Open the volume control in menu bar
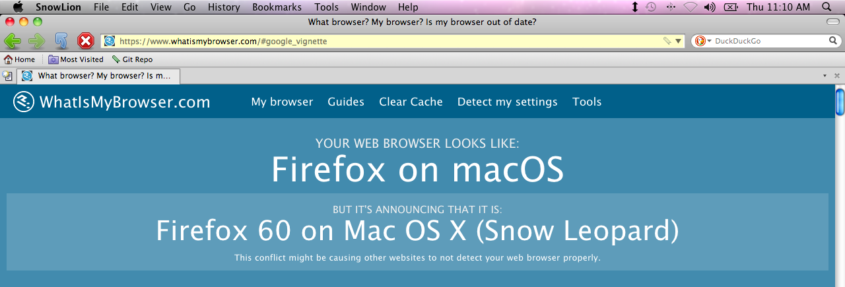This screenshot has height=287, width=845. coord(710,7)
